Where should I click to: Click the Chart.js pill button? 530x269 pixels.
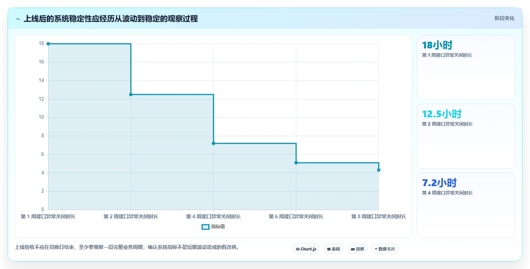click(x=306, y=249)
